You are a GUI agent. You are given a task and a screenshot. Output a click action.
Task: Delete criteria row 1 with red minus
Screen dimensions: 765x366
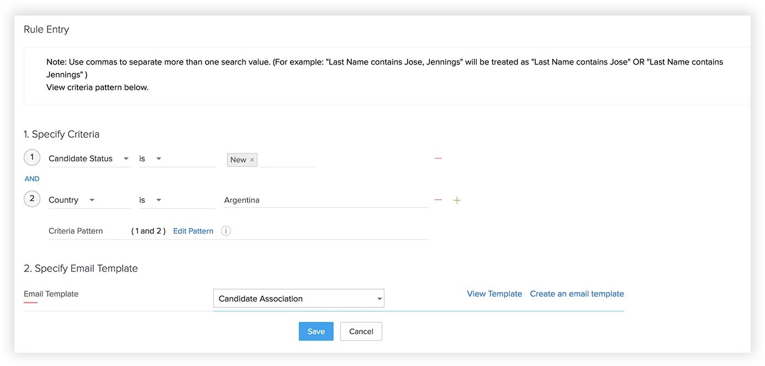(438, 158)
